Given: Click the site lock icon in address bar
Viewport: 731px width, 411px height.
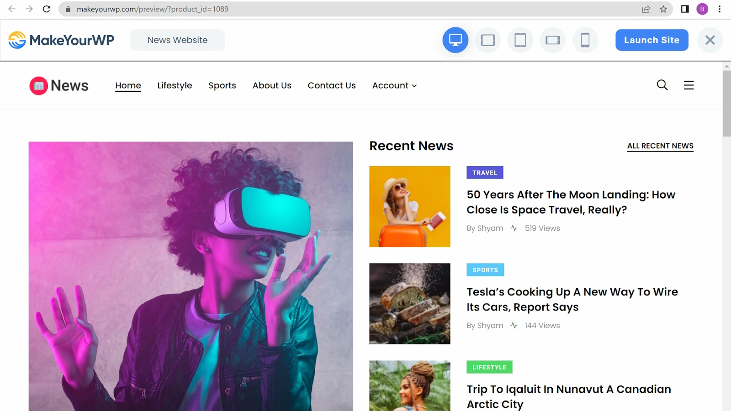Looking at the screenshot, I should pos(68,9).
